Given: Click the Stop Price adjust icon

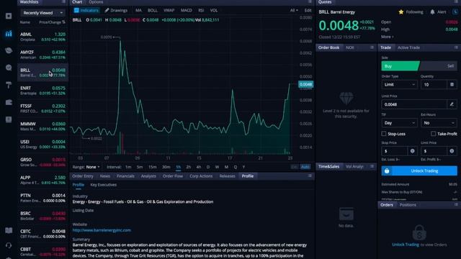Looking at the screenshot, I should 413,151.
